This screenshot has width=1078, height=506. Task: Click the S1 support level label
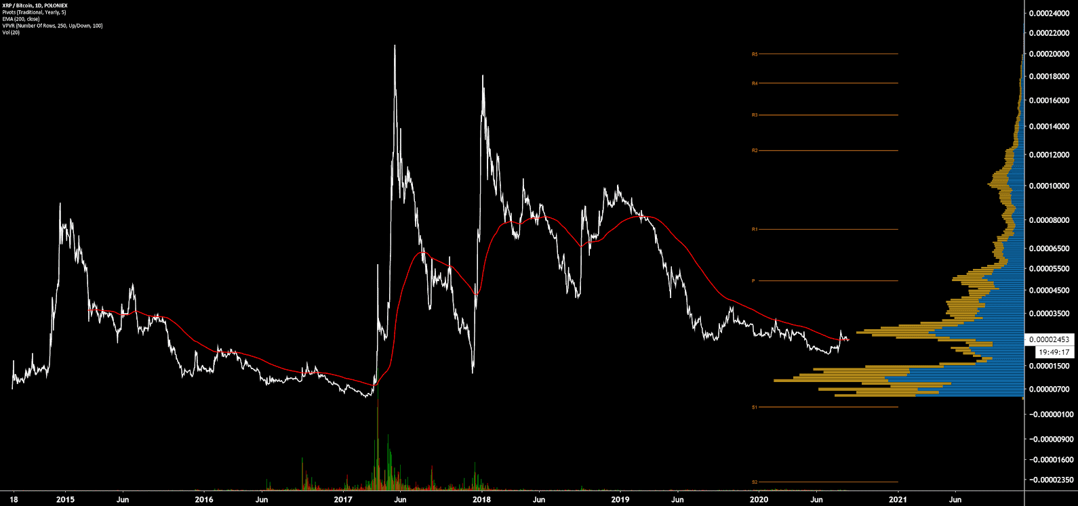tap(755, 407)
